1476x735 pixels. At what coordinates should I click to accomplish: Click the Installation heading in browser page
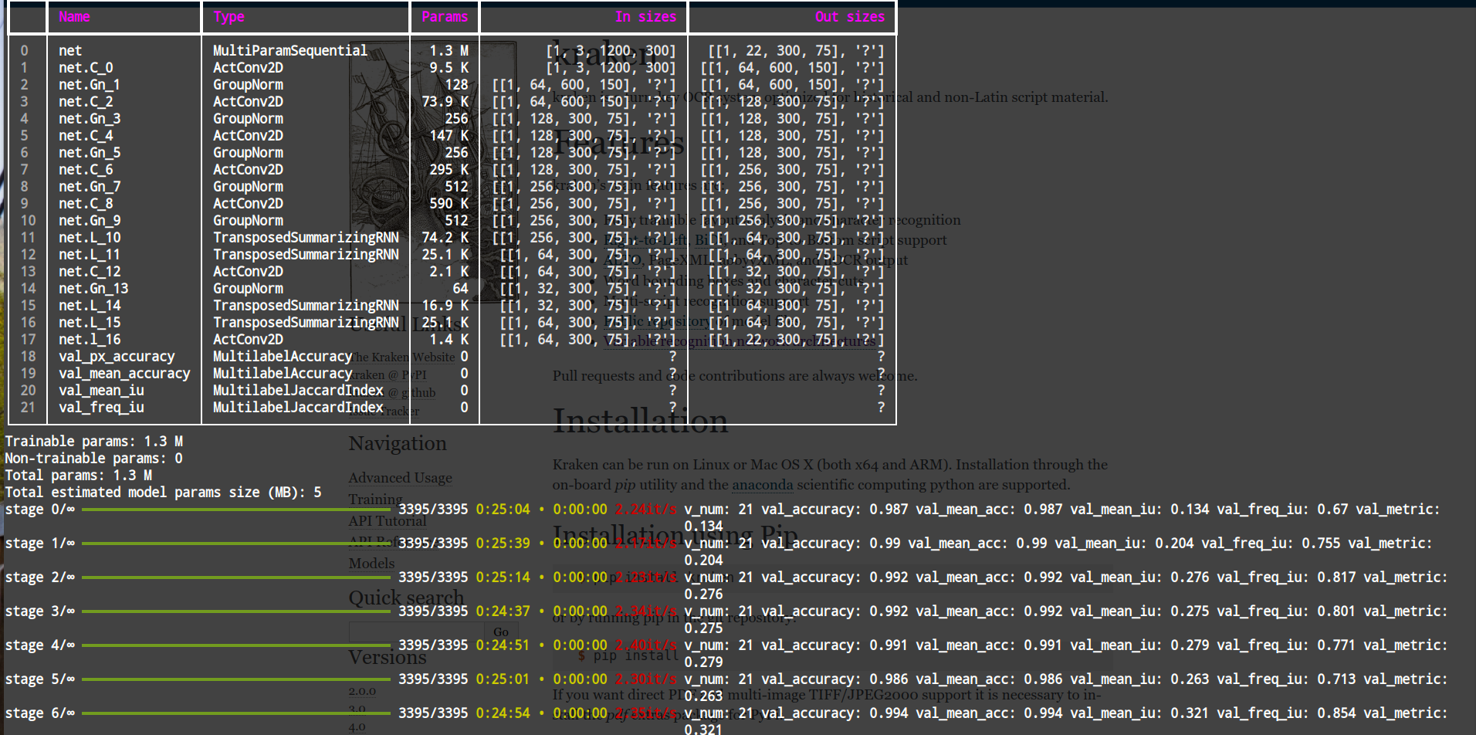coord(640,421)
